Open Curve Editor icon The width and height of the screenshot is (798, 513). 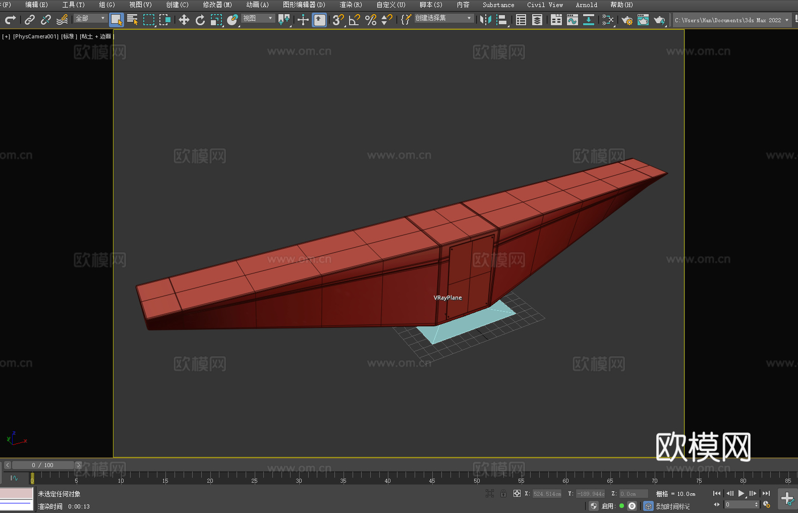click(573, 20)
